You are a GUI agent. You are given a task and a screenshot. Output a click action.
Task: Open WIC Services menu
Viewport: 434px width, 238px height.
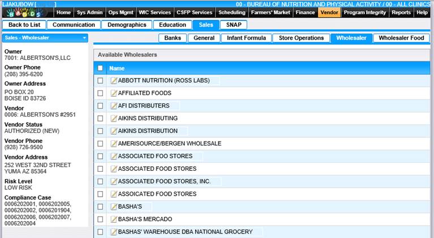[154, 12]
